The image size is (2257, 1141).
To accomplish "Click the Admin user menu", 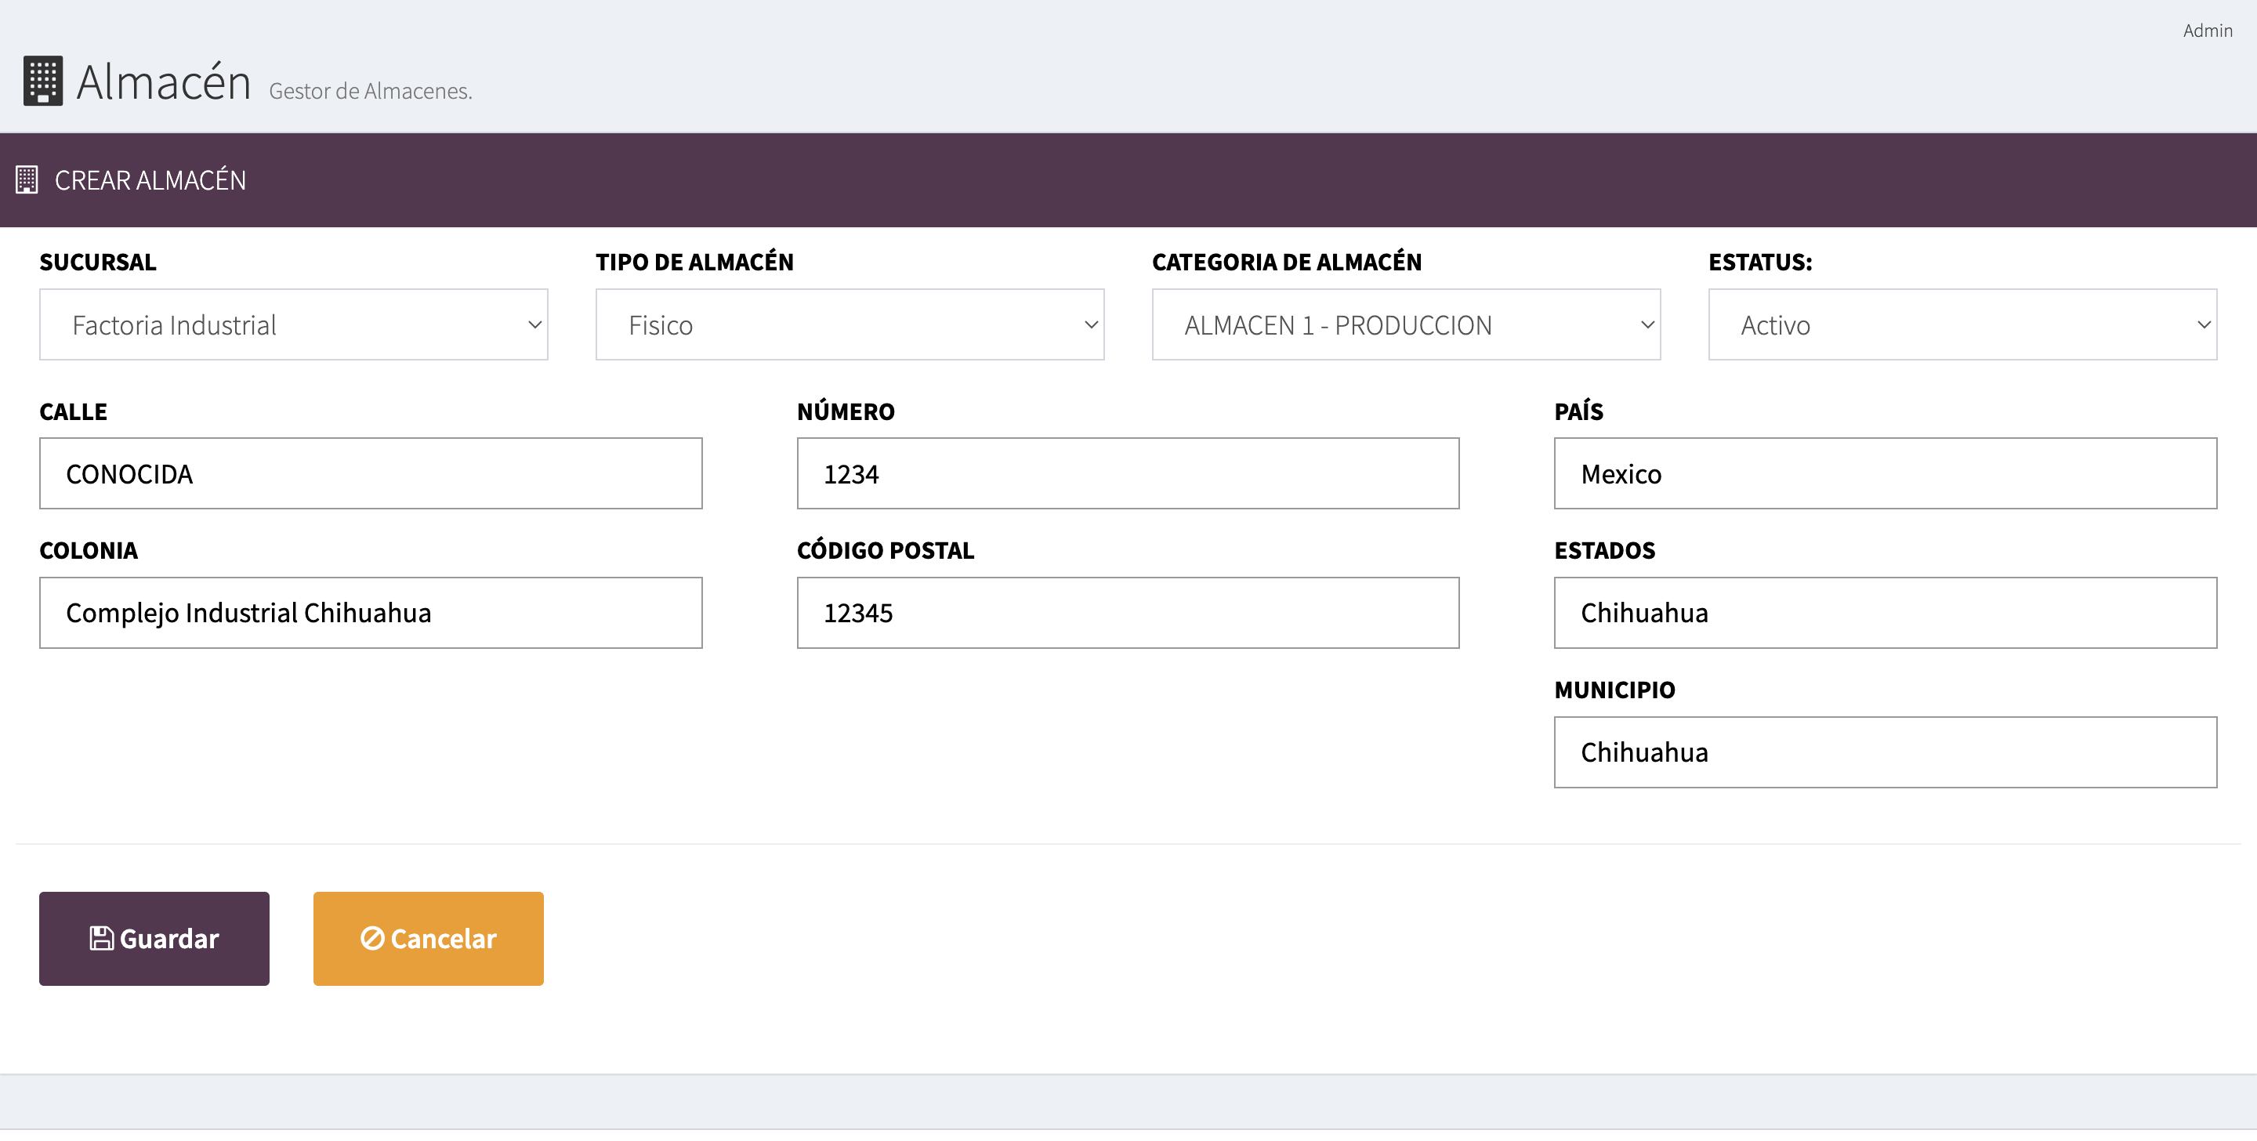I will click(2207, 31).
